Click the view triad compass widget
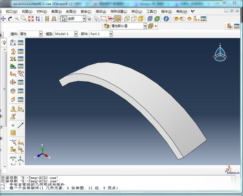 click(x=220, y=52)
